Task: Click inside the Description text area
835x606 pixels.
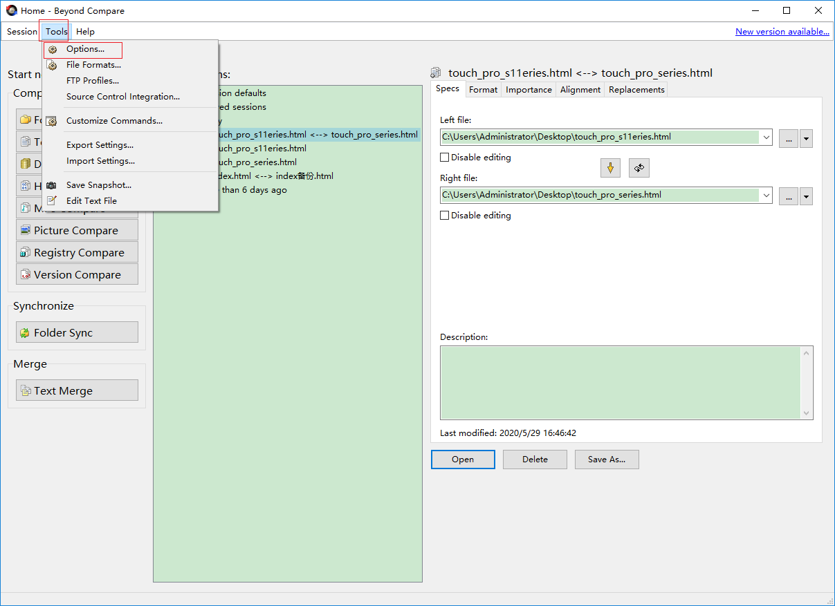Action: point(620,383)
